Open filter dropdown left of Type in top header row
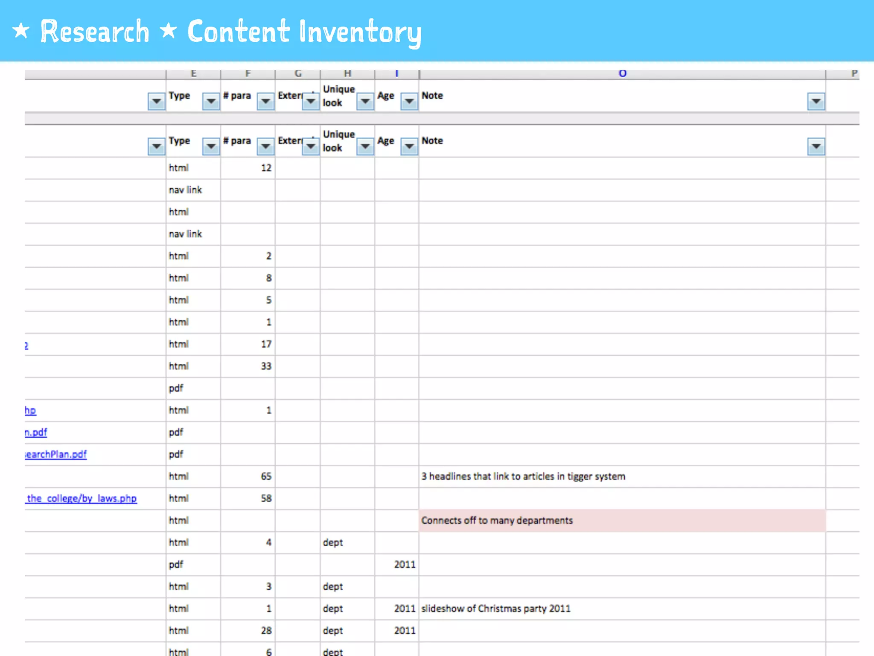 157,101
